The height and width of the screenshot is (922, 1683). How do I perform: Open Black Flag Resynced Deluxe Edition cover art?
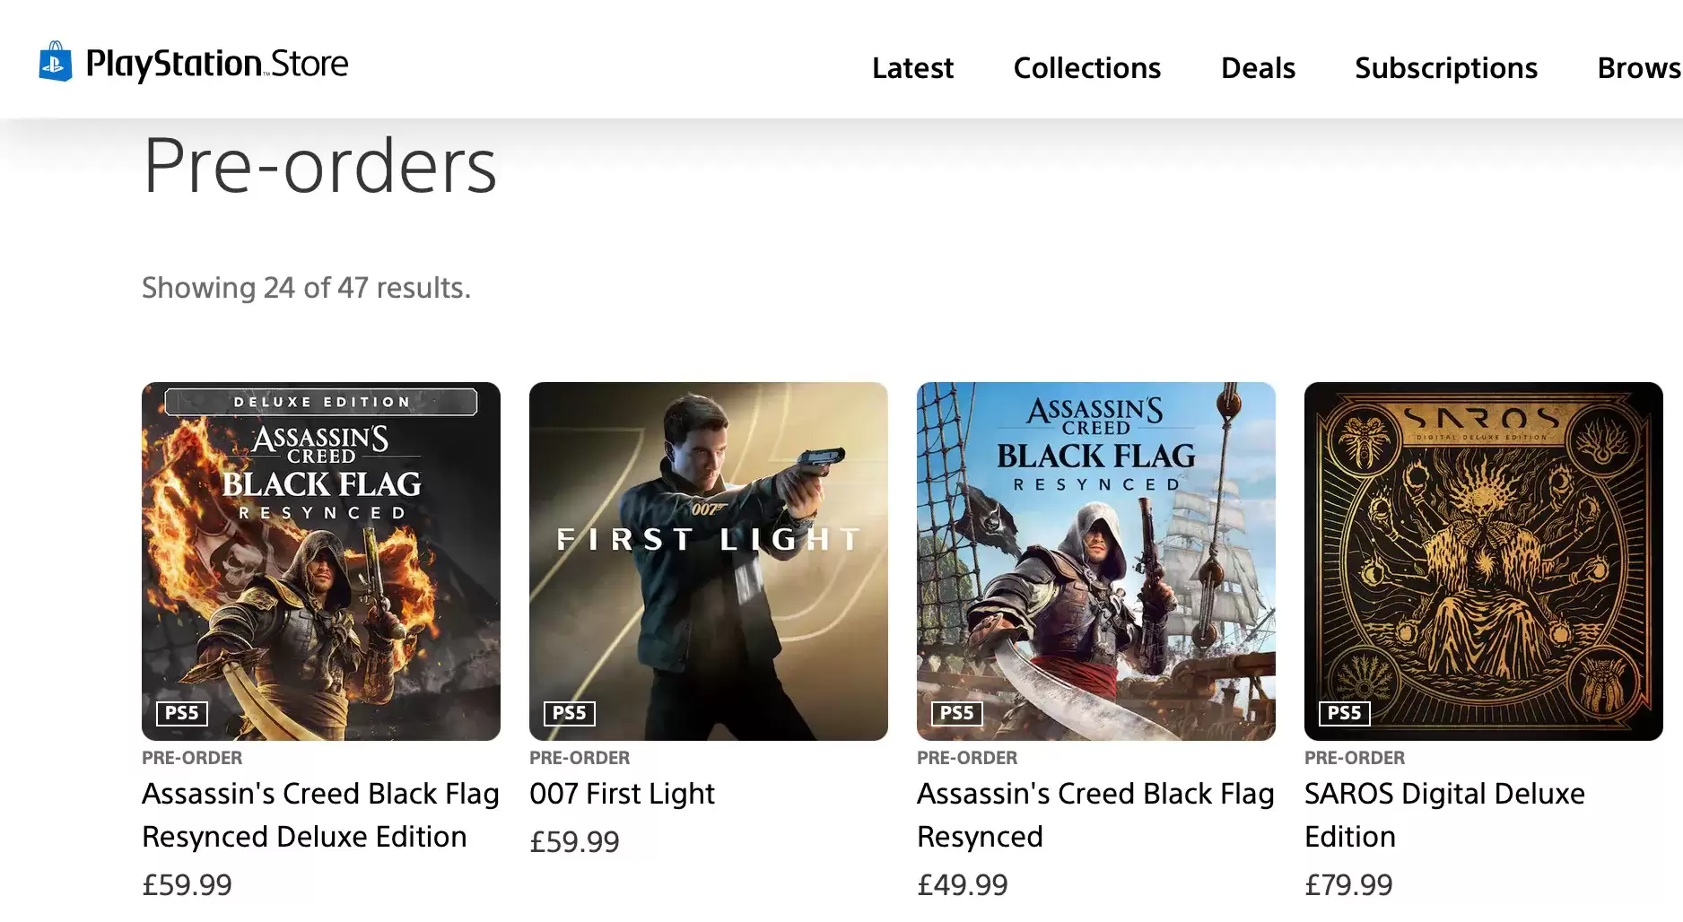pyautogui.click(x=321, y=561)
